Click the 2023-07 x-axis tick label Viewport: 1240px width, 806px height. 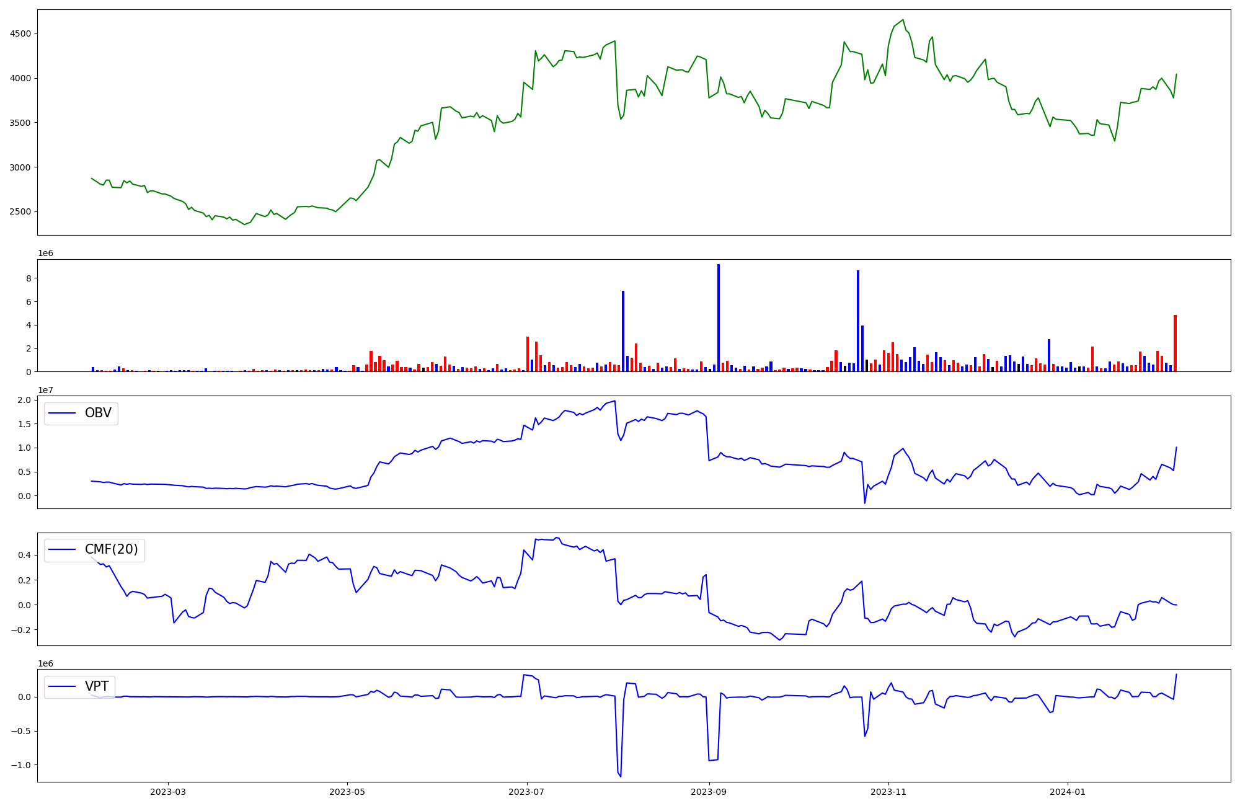tap(526, 792)
